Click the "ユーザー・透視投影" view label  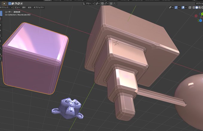coord(13,12)
